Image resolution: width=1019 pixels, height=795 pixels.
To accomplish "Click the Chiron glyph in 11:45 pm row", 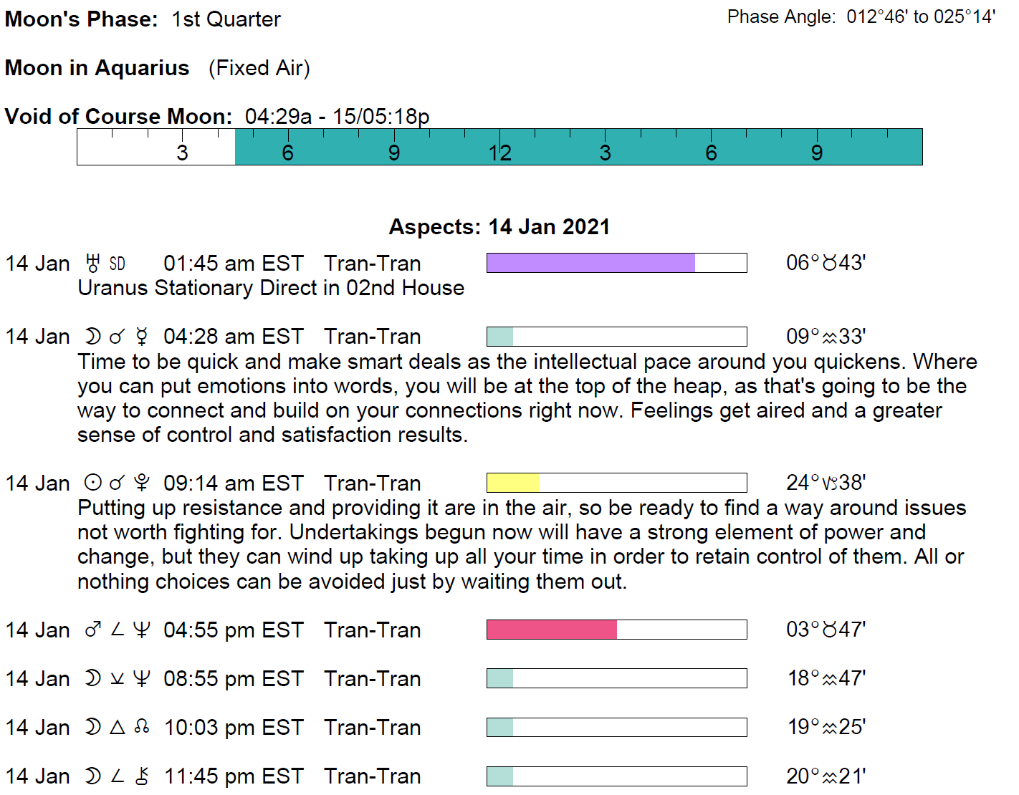I will (x=142, y=776).
